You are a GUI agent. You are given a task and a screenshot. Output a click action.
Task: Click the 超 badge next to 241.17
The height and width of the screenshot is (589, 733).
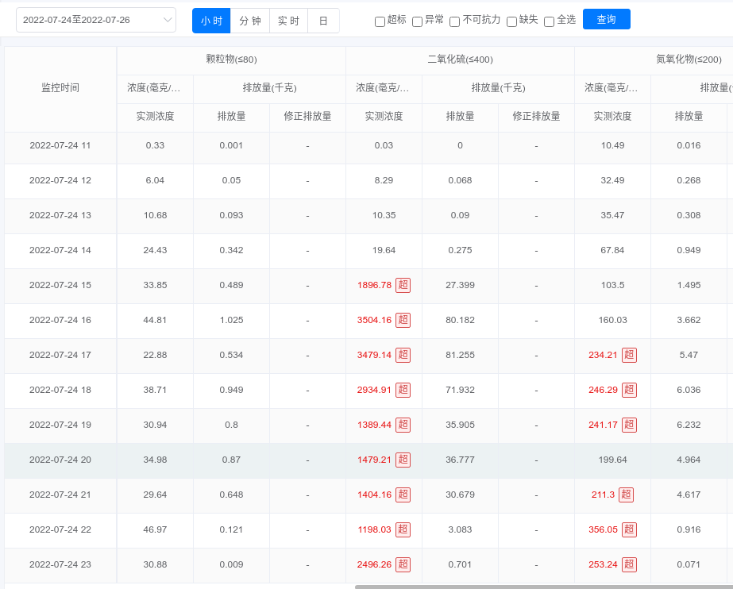[629, 425]
